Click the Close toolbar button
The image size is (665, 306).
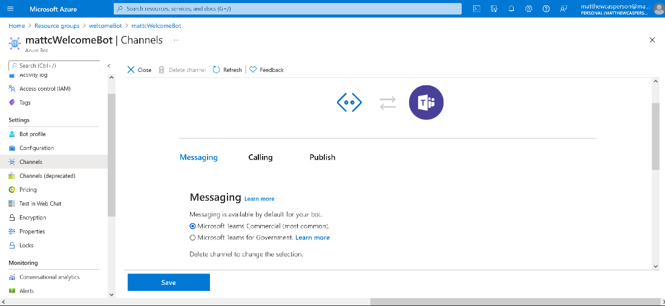click(x=140, y=70)
